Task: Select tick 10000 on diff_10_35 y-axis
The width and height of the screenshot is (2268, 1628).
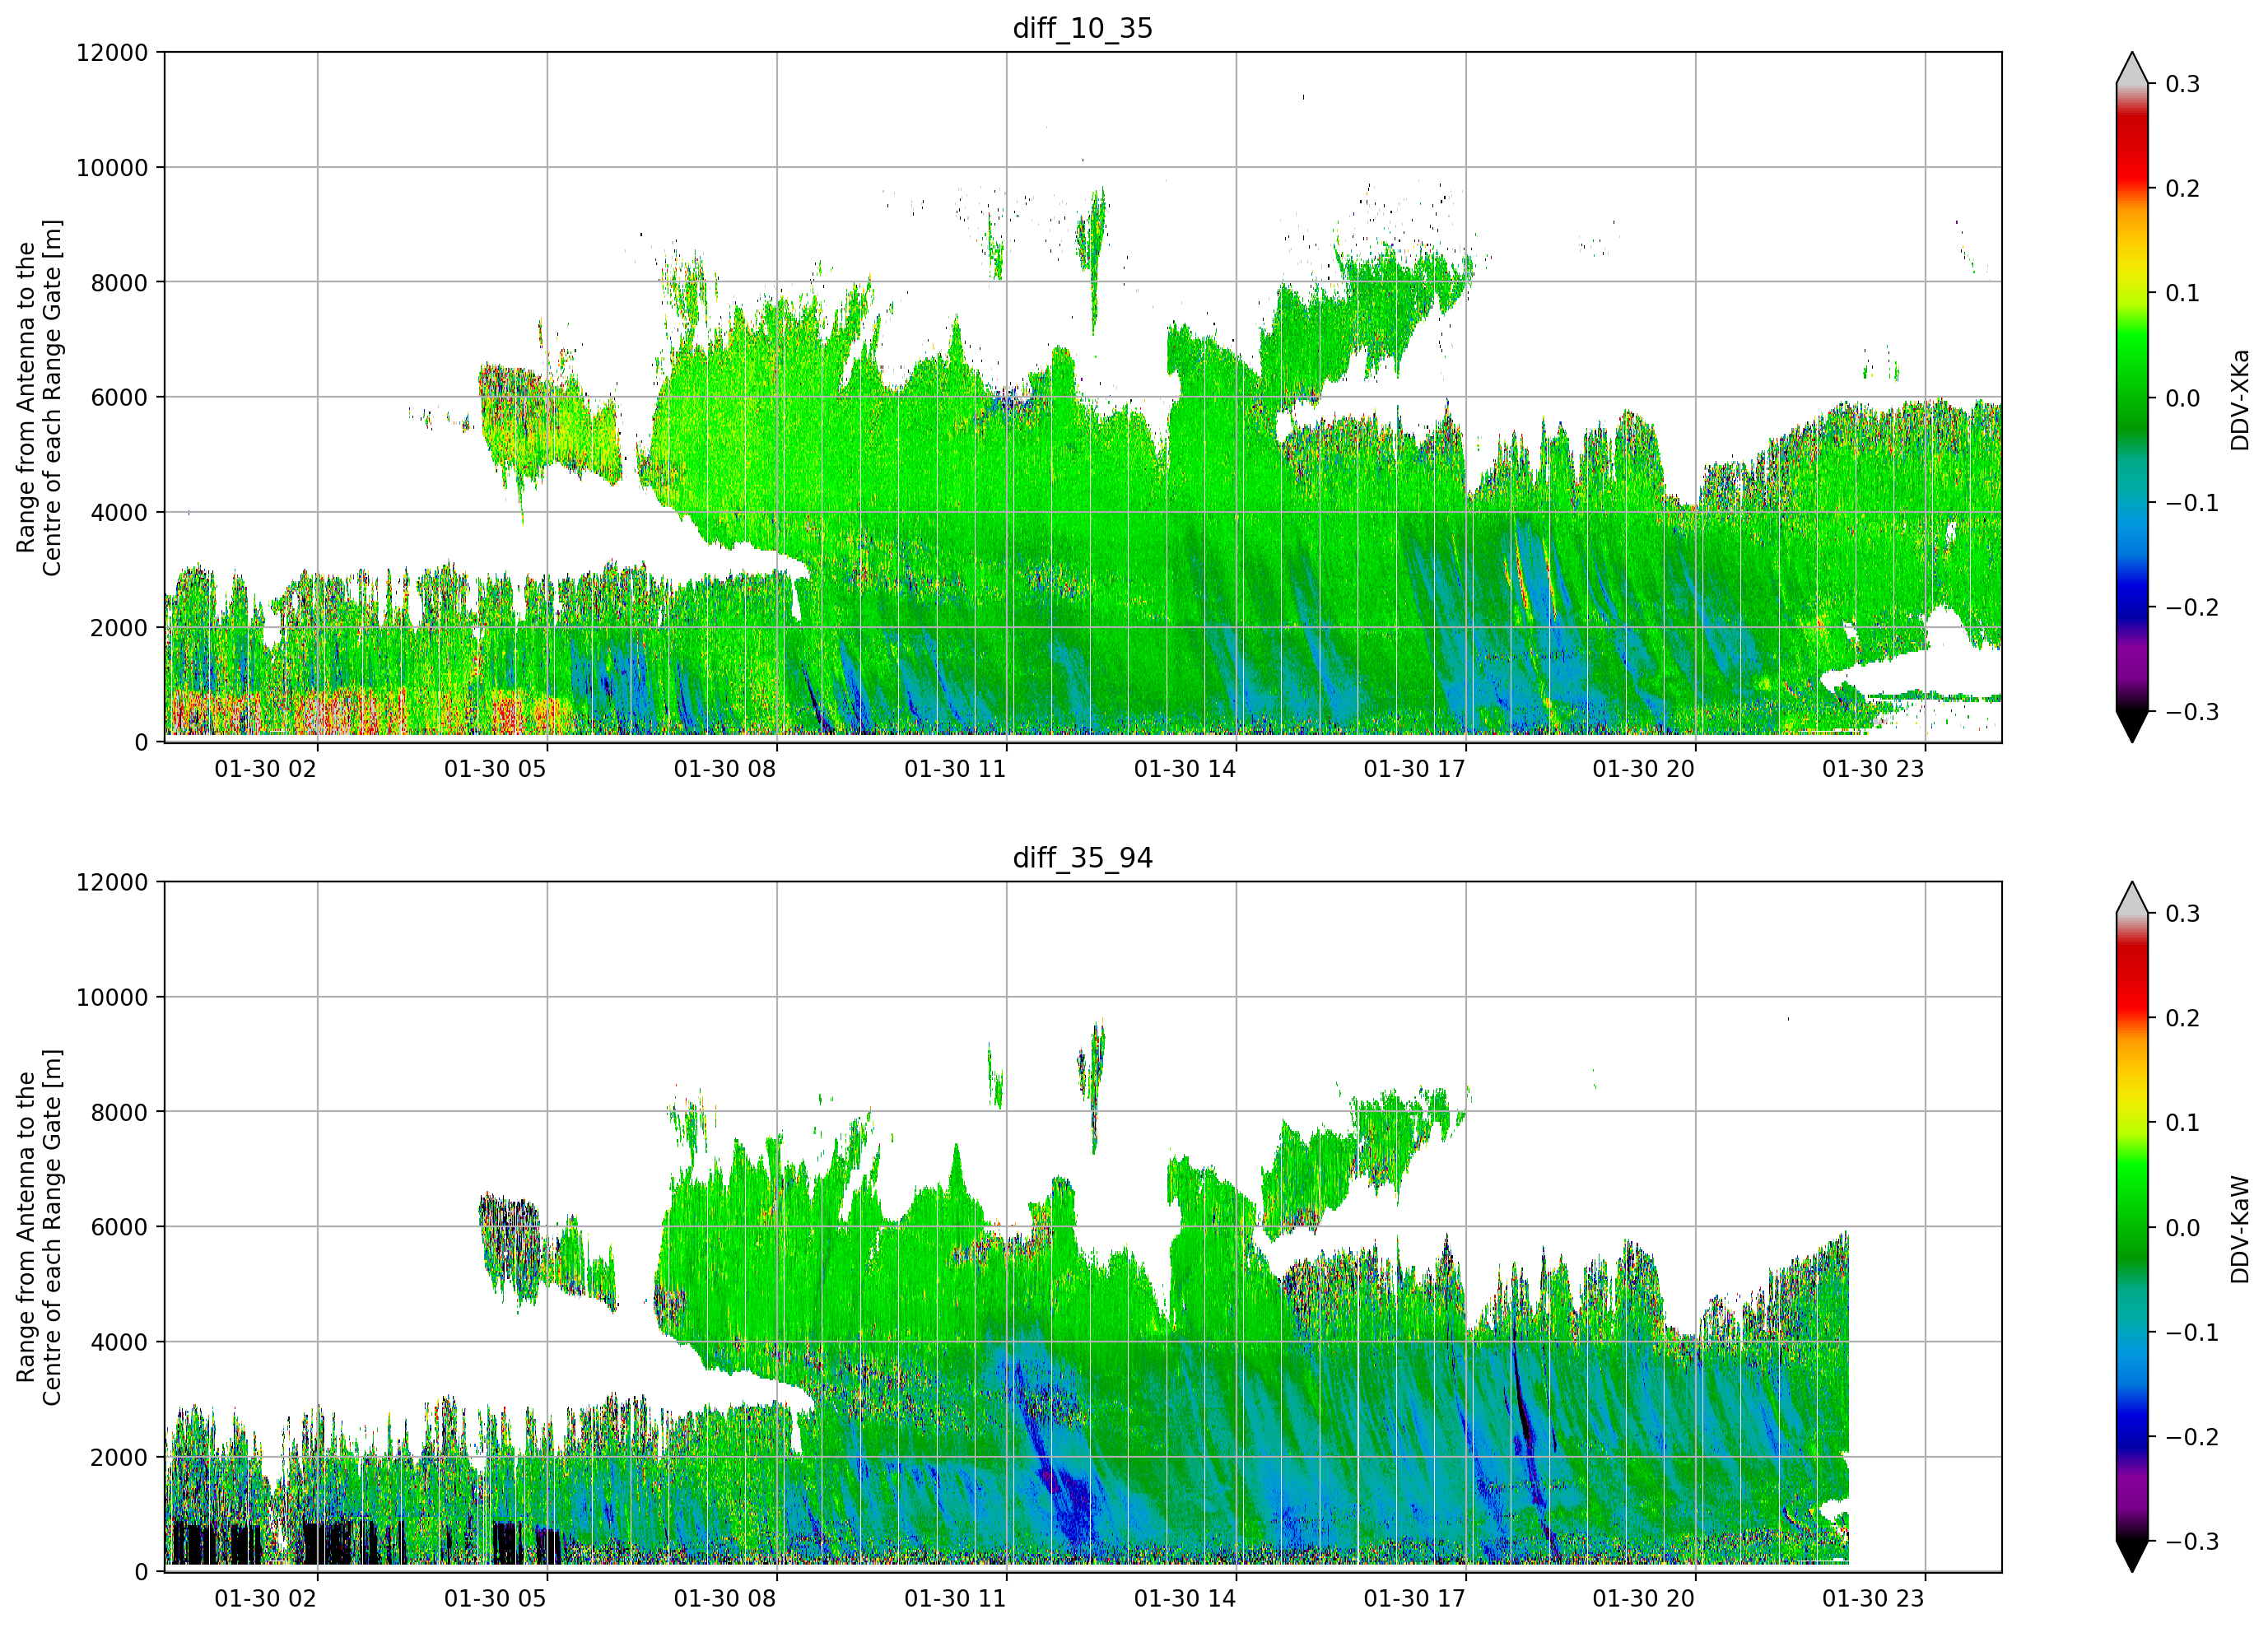Action: click(x=112, y=167)
